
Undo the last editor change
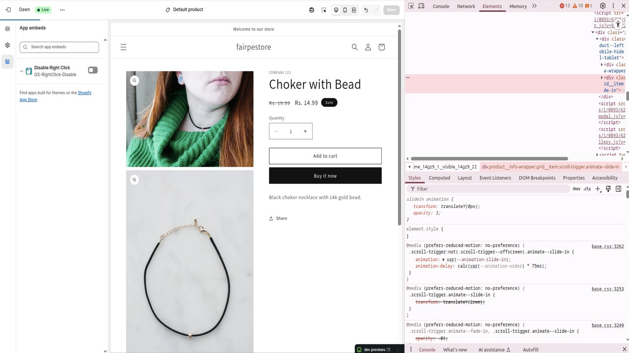pos(366,10)
